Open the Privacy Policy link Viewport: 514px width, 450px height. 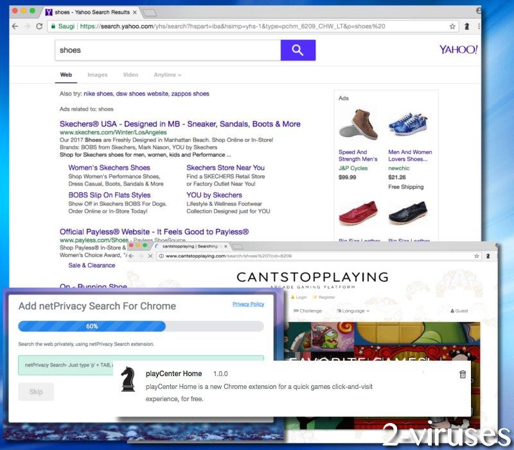coord(248,304)
